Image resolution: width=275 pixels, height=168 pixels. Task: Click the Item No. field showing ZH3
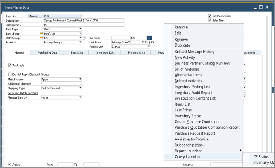click(x=62, y=16)
